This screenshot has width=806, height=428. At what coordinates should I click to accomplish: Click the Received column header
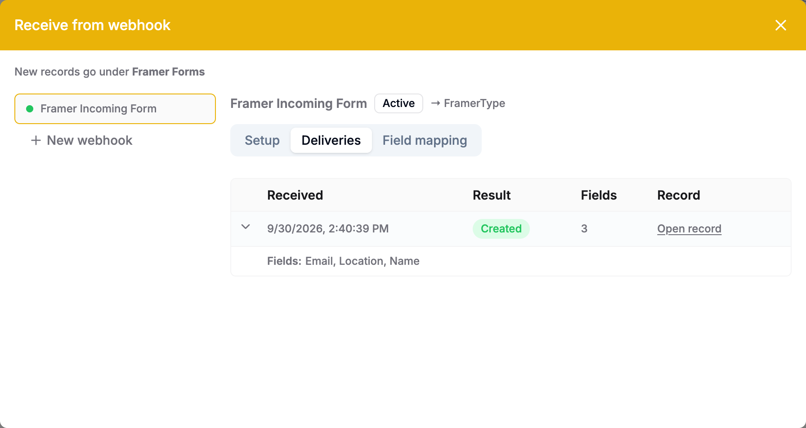tap(295, 195)
